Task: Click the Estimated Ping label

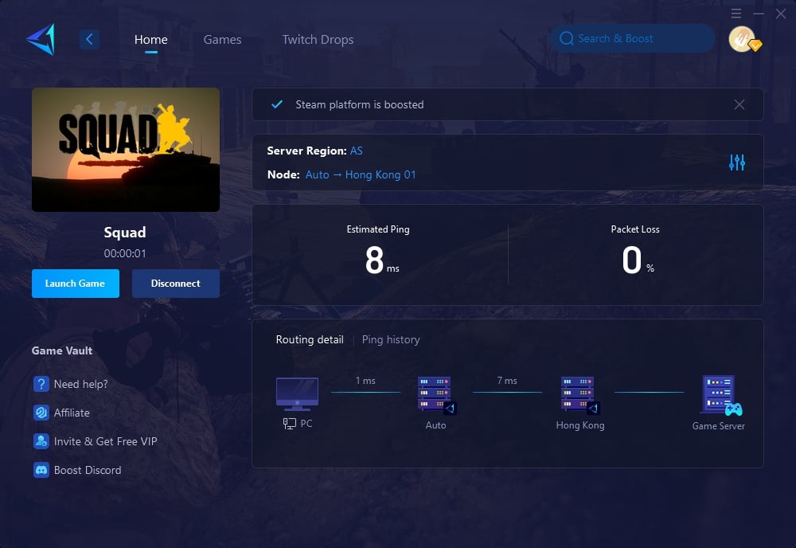Action: click(377, 229)
